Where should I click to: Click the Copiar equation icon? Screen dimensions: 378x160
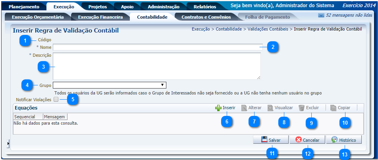pos(334,108)
